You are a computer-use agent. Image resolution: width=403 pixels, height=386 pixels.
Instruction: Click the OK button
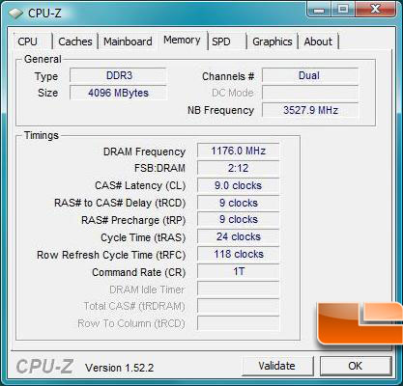click(x=356, y=366)
